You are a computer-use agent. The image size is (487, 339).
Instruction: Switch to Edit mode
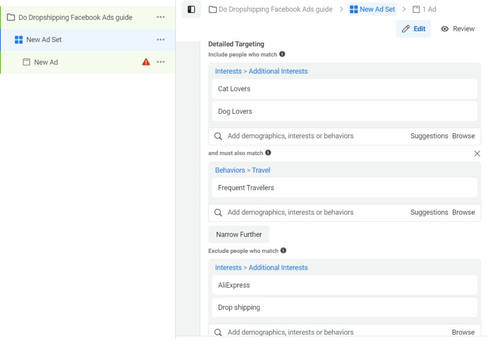pos(413,29)
